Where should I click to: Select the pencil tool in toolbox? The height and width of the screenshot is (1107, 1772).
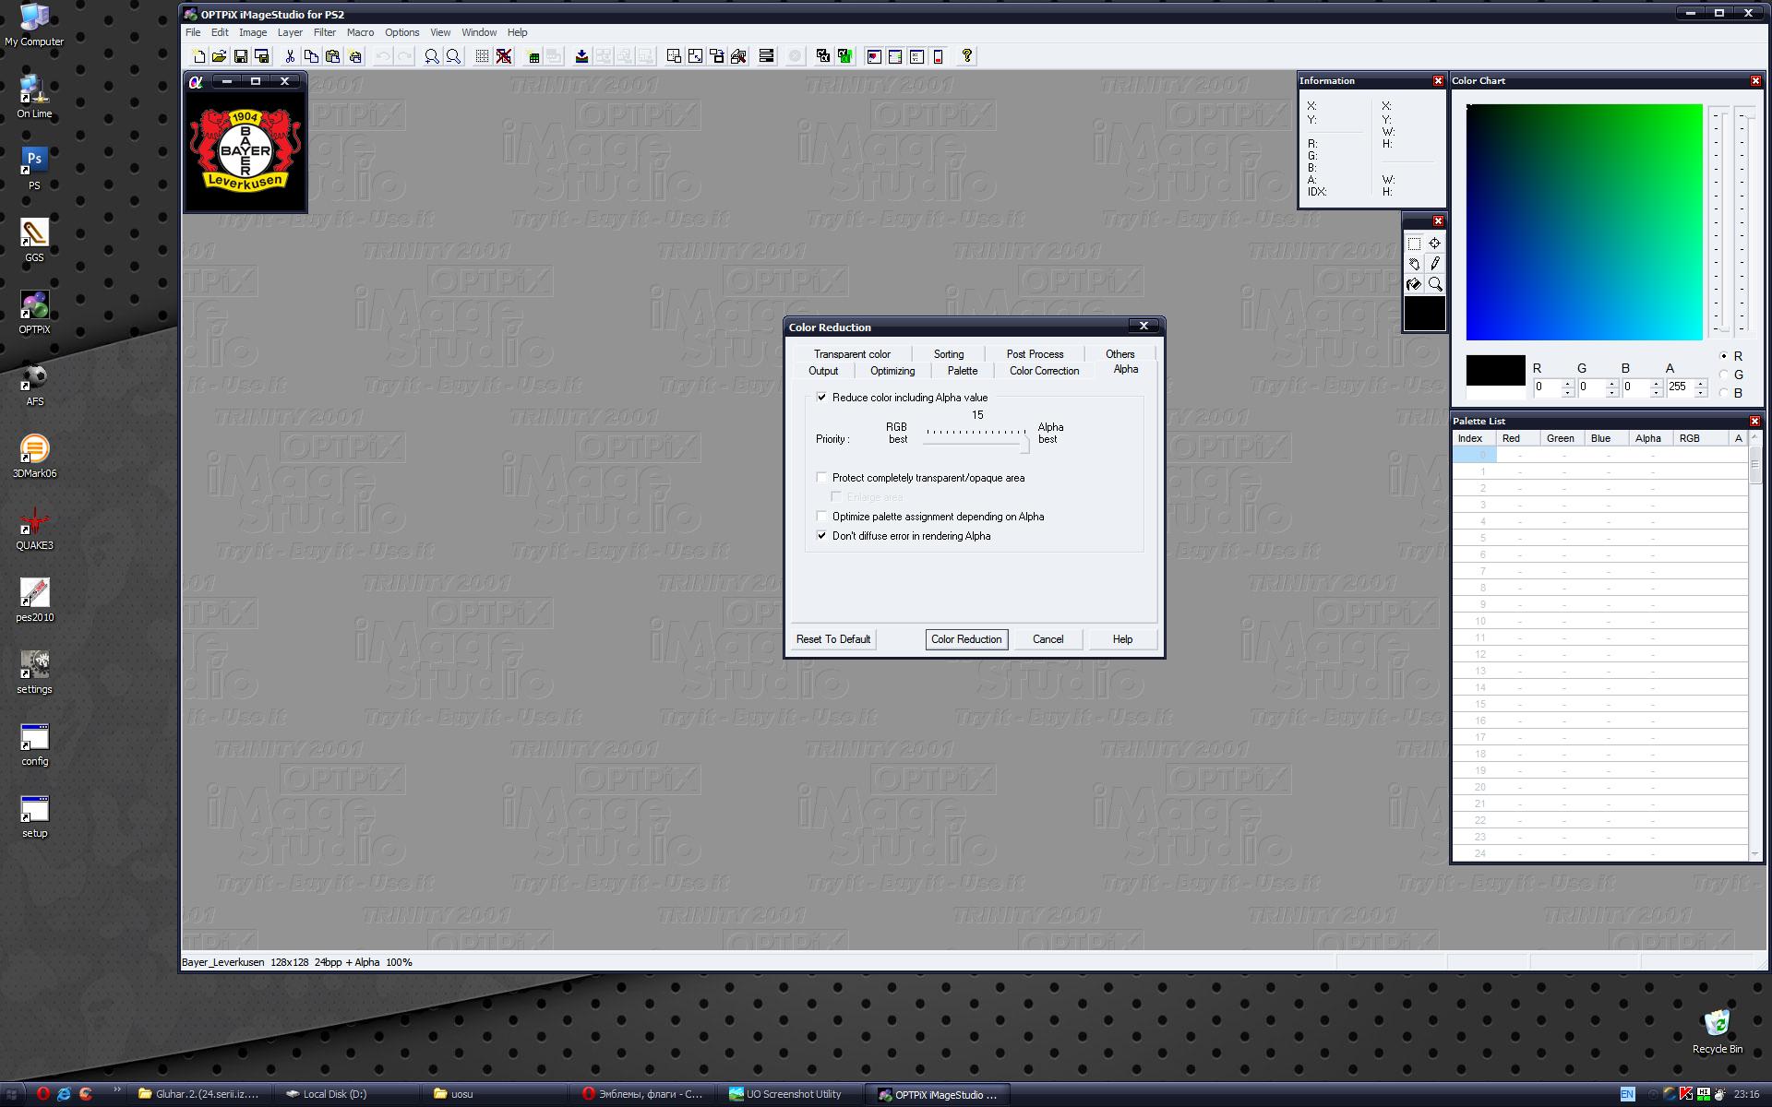[x=1435, y=264]
